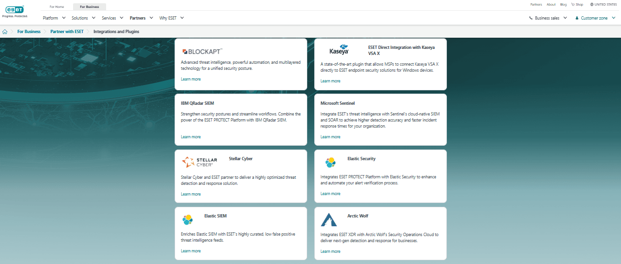
Task: Click Learn more under Elastic Security
Action: [x=331, y=194]
